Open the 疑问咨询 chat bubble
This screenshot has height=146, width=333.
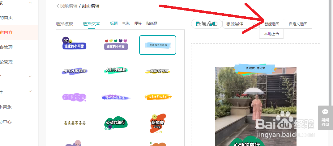coord(325,118)
